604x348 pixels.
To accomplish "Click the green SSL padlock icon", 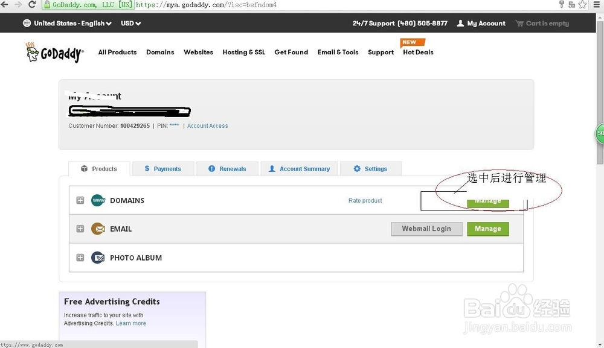I will (x=47, y=5).
